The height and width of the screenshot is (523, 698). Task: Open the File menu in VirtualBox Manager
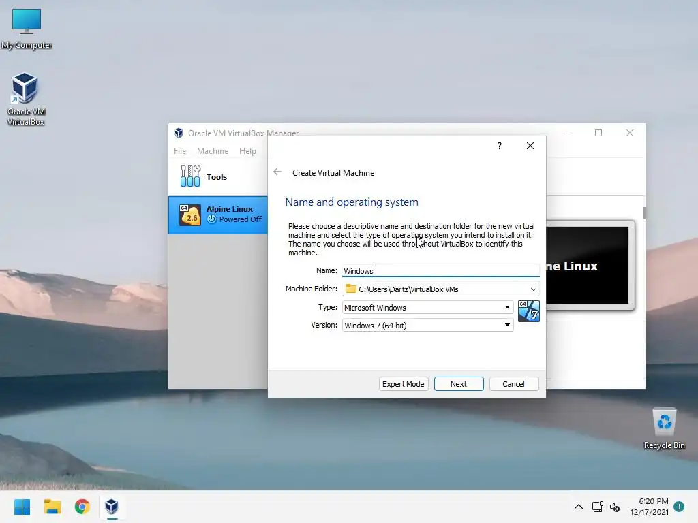pos(180,150)
